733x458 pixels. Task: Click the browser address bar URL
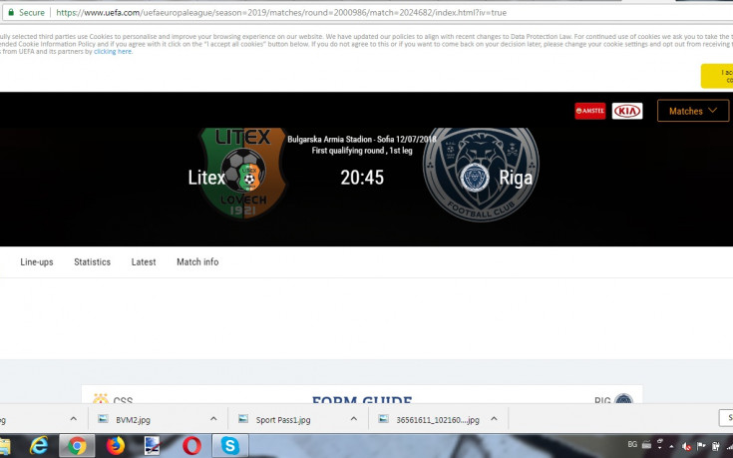pos(281,13)
